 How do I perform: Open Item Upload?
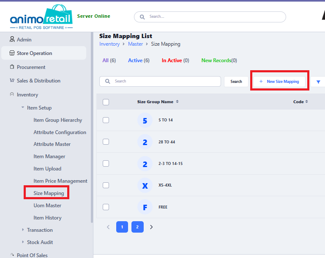(47, 169)
